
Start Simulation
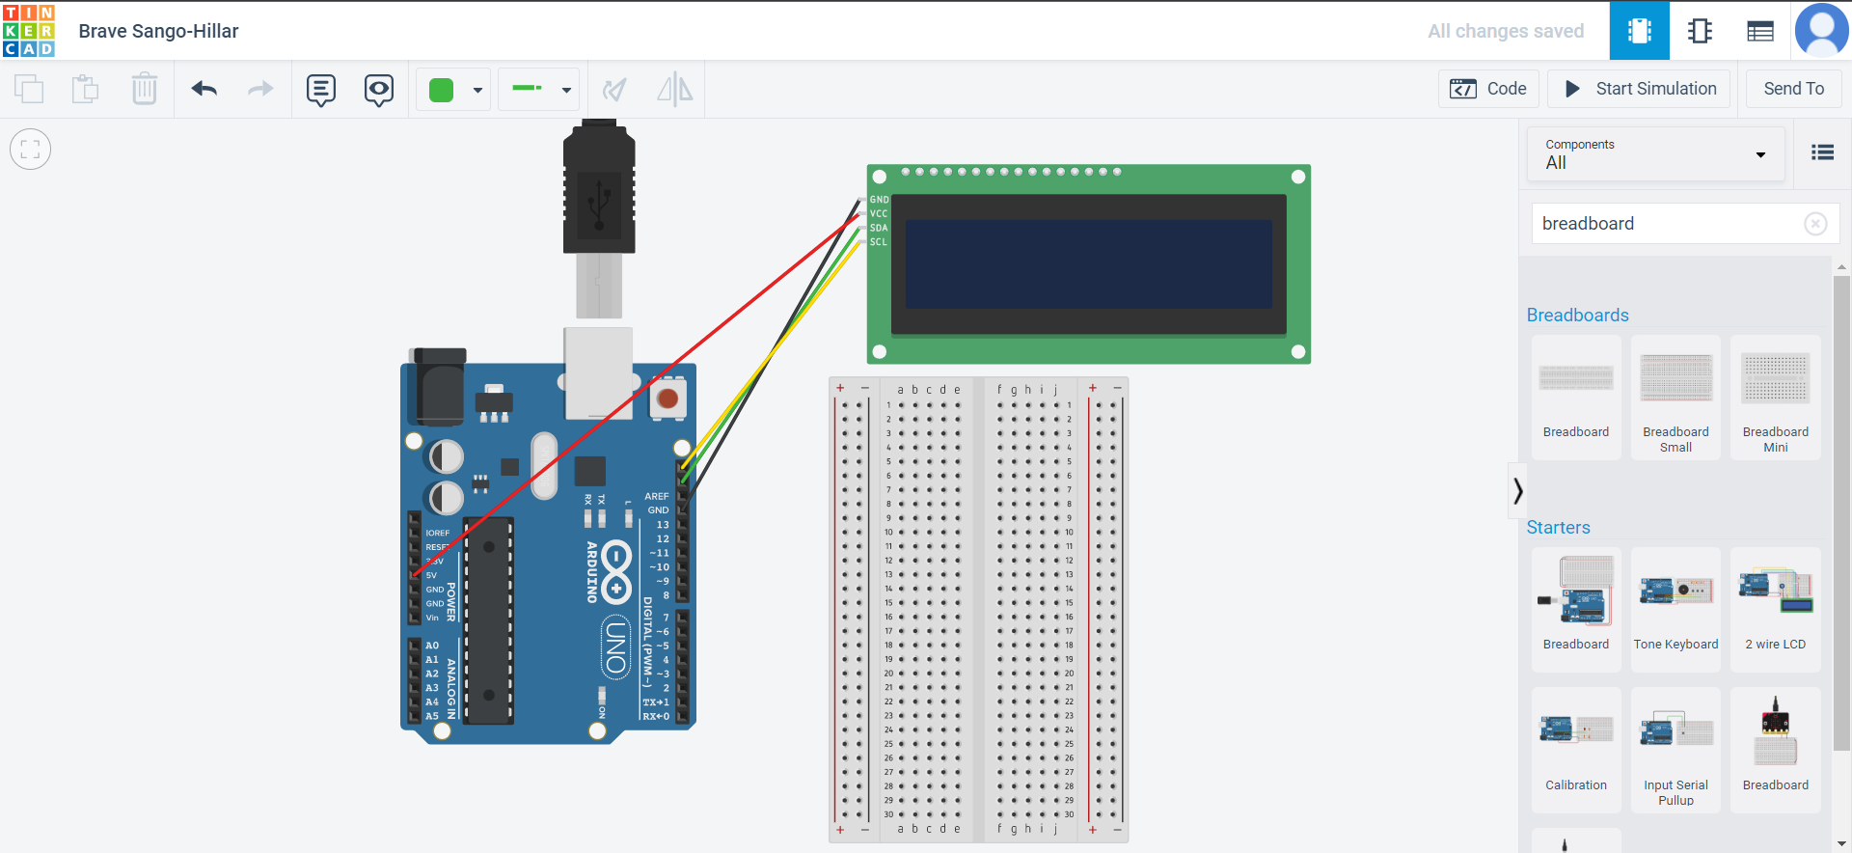coord(1640,89)
